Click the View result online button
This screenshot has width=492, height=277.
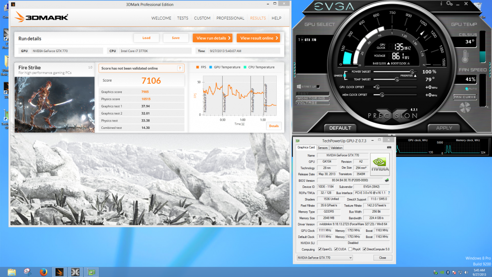[258, 38]
